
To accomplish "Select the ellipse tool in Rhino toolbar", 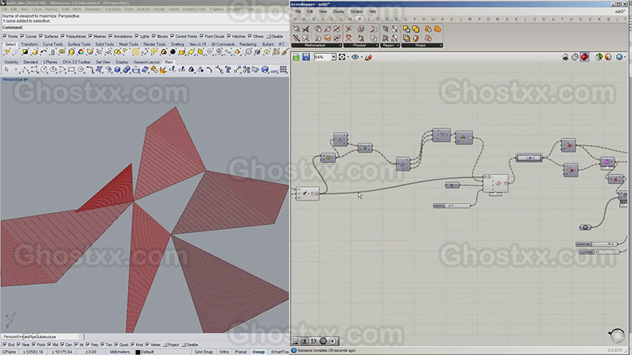I will tap(53, 70).
